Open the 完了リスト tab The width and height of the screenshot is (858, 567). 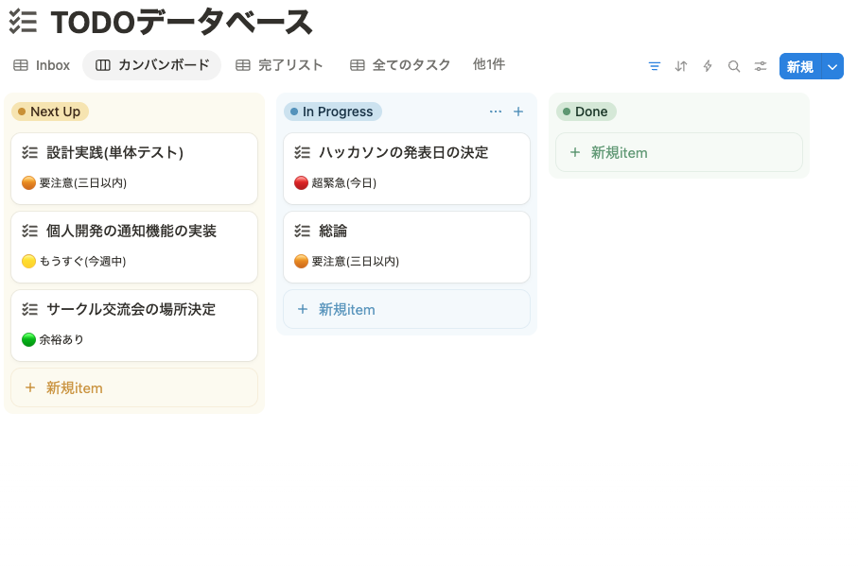(279, 65)
